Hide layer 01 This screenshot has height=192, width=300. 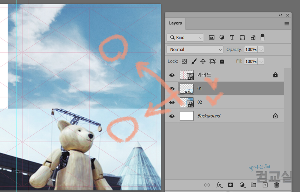pos(172,89)
